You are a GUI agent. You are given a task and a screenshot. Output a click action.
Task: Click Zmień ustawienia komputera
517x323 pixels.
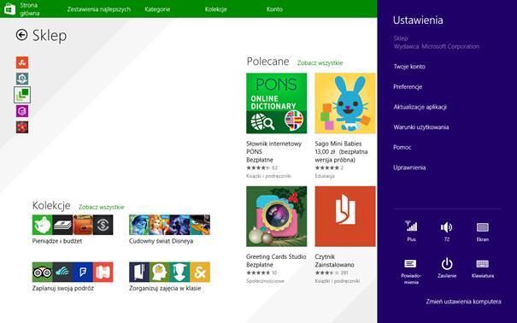(x=463, y=302)
